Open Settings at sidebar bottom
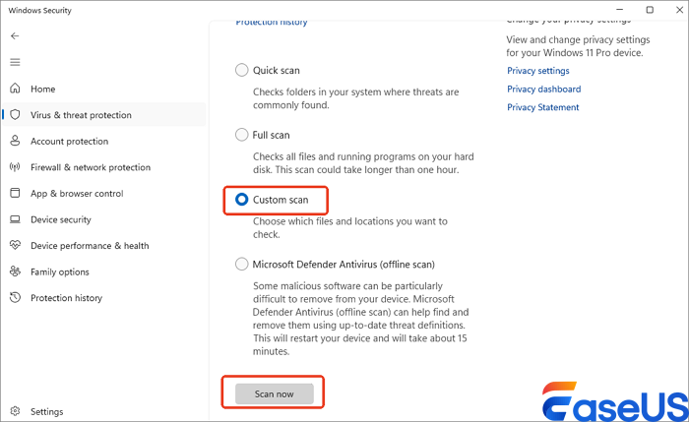 (104, 411)
